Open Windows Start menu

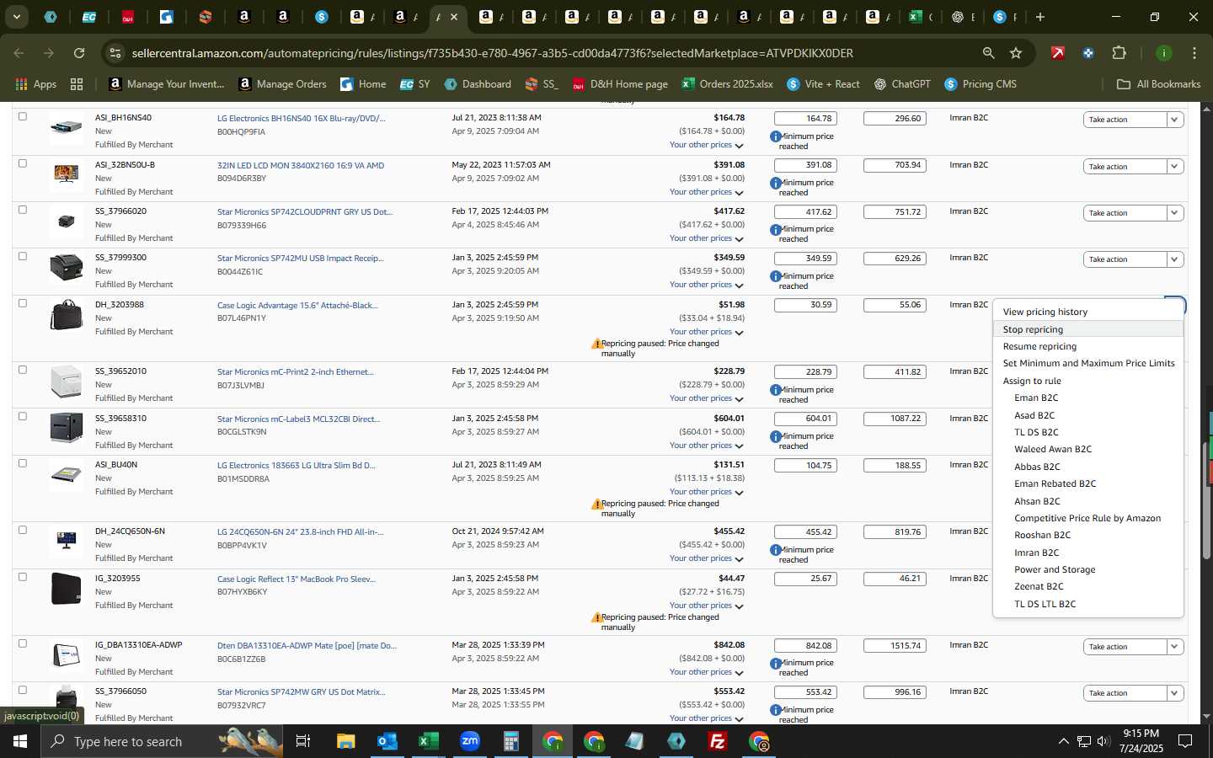tap(20, 741)
